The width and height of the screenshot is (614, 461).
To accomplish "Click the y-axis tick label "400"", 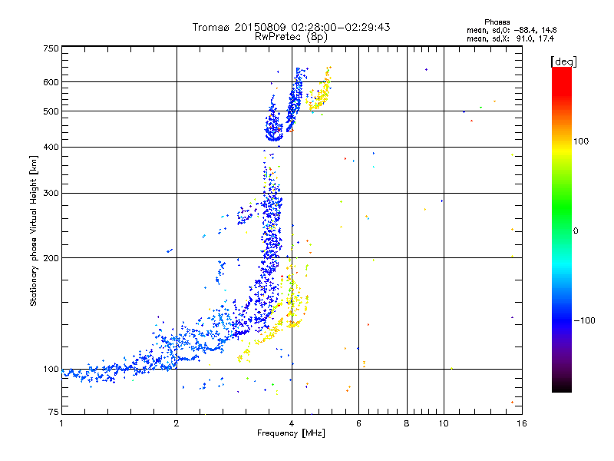I will [x=51, y=148].
